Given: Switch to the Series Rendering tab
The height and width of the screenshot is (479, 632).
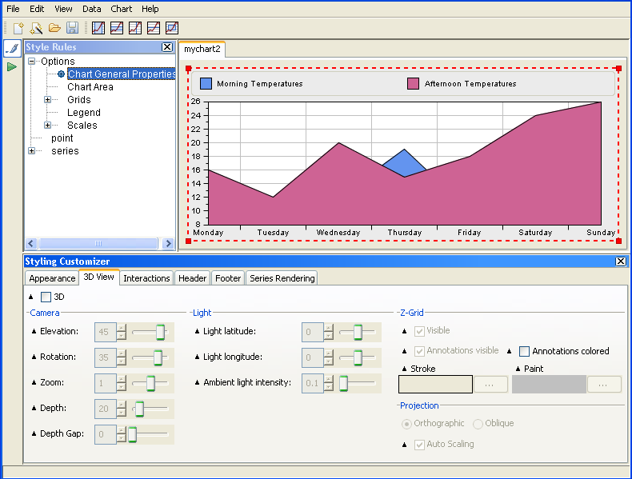Looking at the screenshot, I should 282,278.
